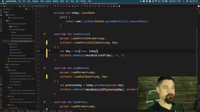
Task: Open the Layout Inspector
Action: [x=191, y=111]
